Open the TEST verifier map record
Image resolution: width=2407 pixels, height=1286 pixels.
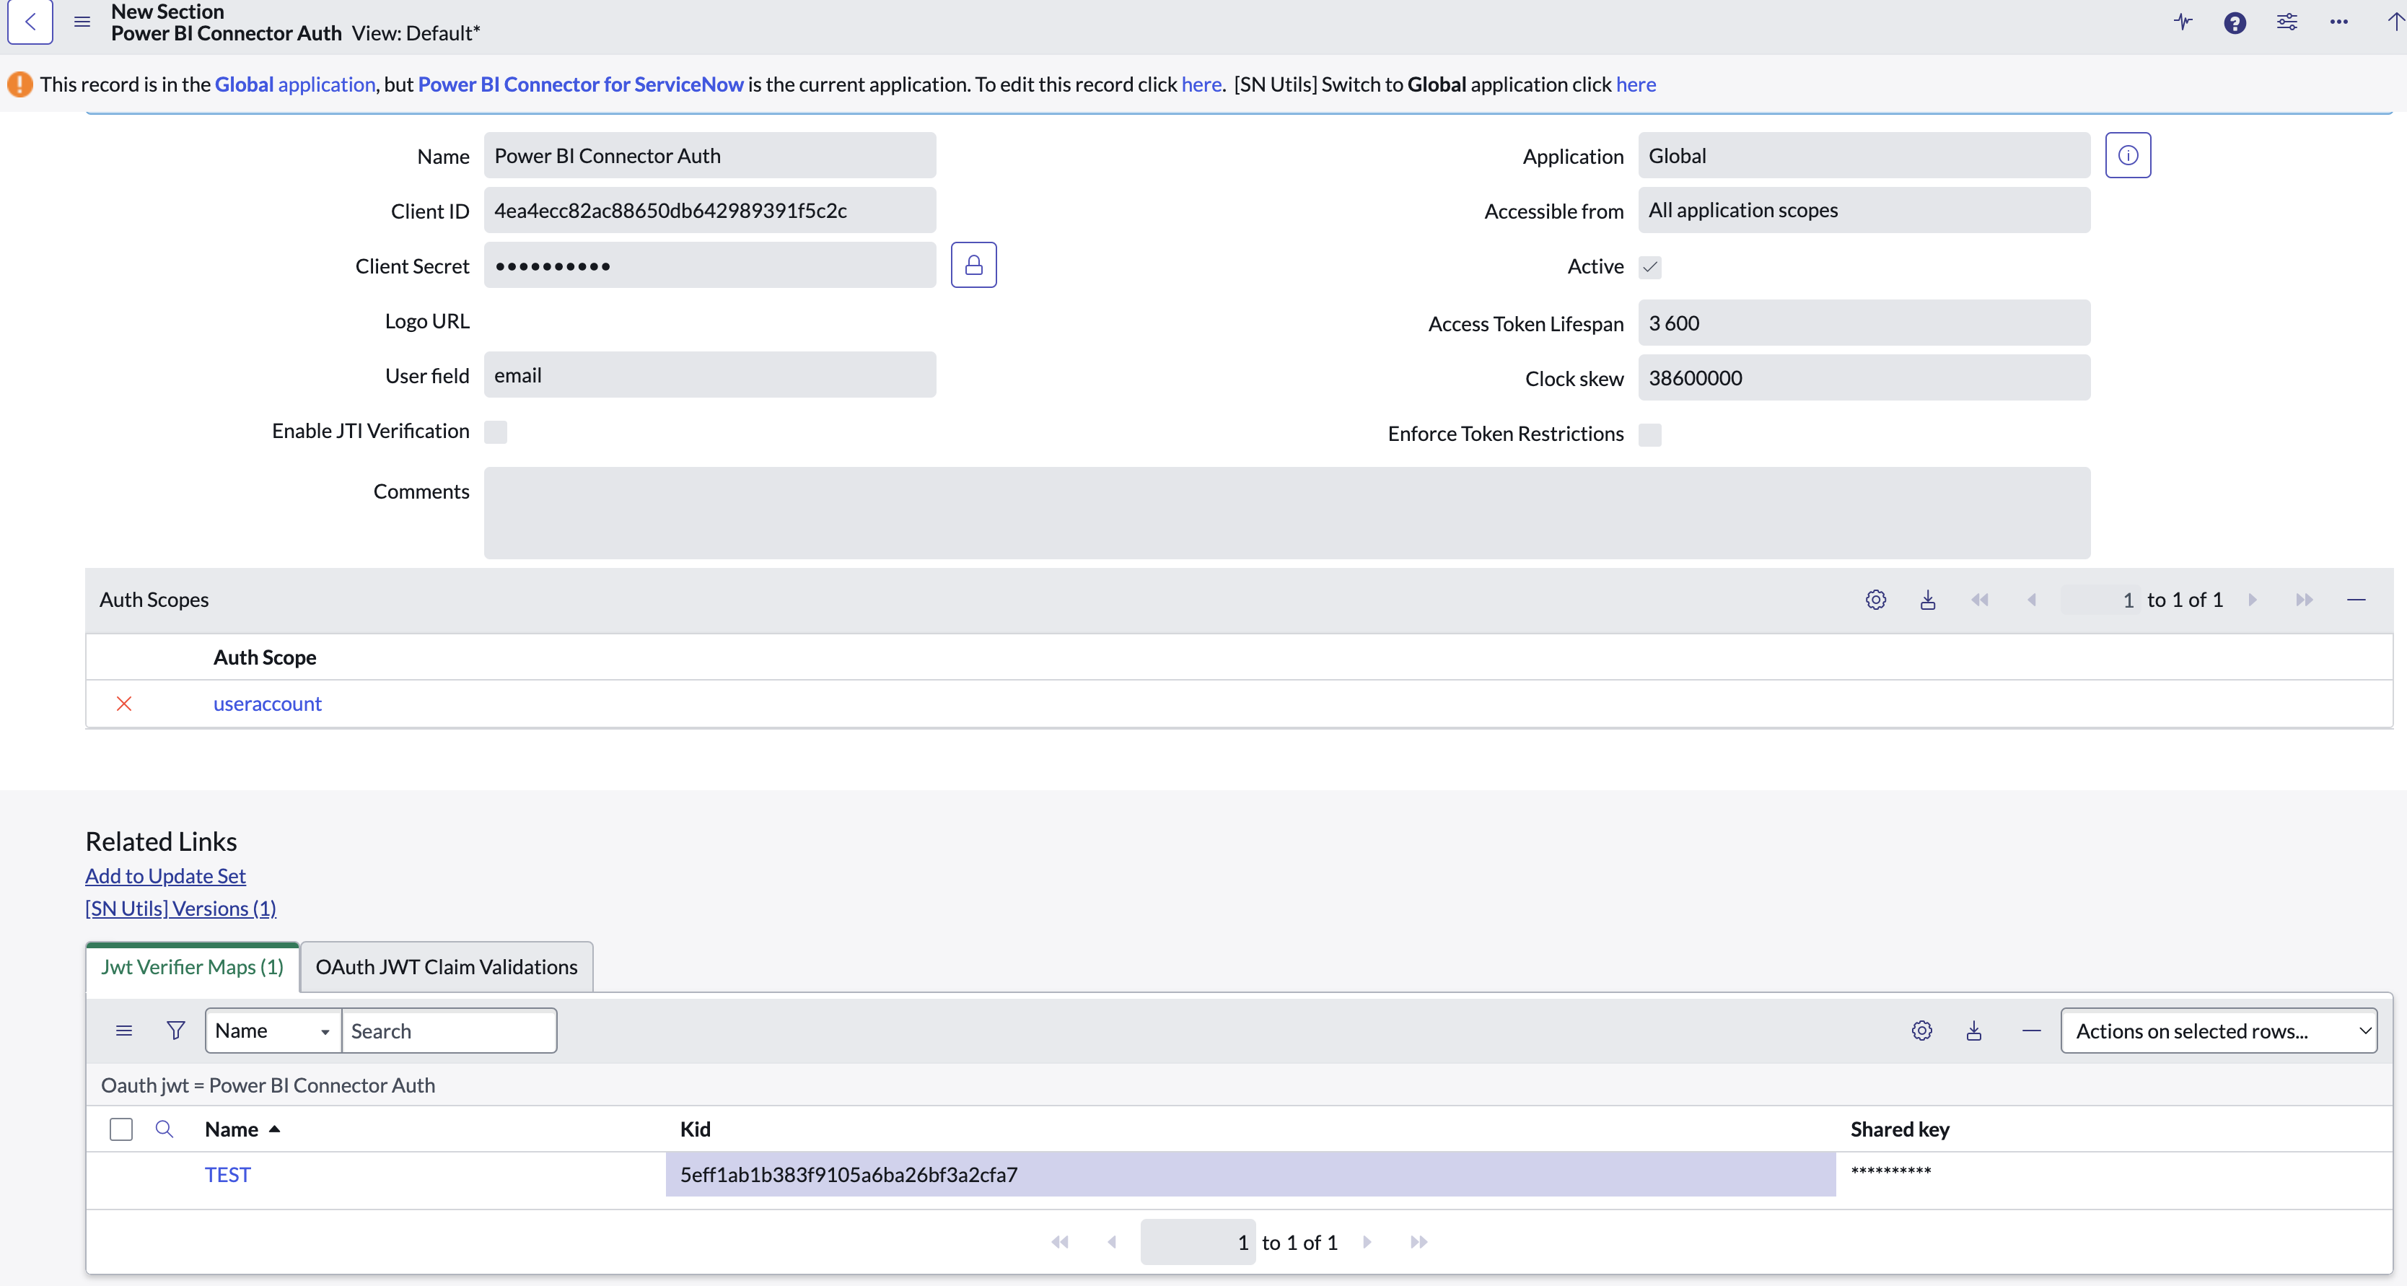228,1175
